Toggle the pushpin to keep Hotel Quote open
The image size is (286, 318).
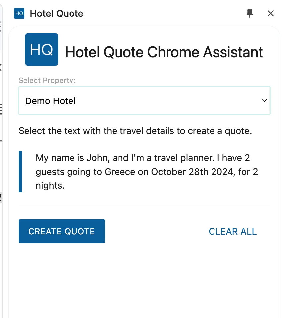tap(250, 13)
